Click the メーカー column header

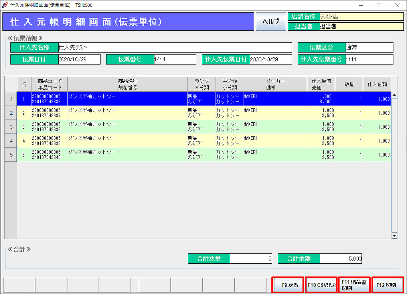[x=275, y=84]
